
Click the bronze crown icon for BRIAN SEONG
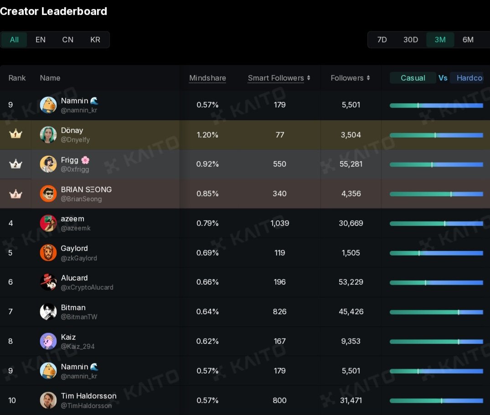point(15,194)
